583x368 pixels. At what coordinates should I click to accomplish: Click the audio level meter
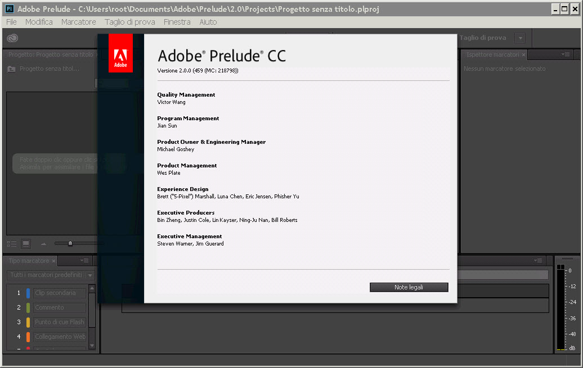560,307
